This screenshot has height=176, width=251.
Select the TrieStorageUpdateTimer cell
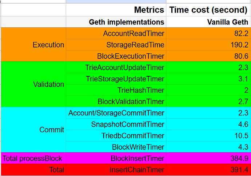pyautogui.click(x=116, y=79)
